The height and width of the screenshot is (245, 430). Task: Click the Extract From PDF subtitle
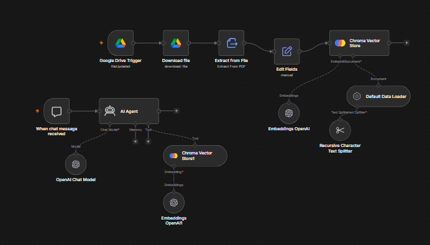[x=231, y=66]
